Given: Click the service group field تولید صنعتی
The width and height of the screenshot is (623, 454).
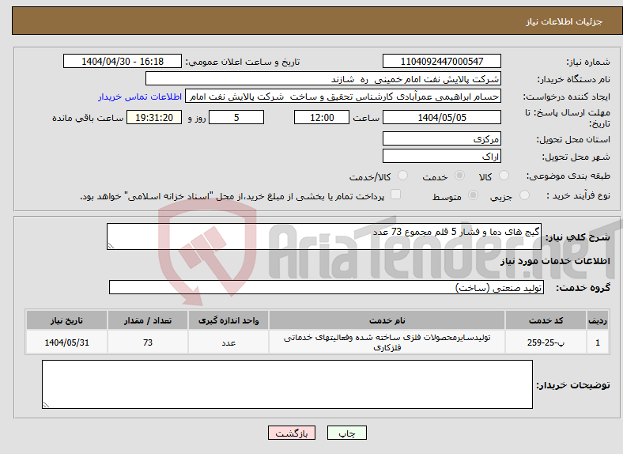Looking at the screenshot, I should [x=327, y=287].
